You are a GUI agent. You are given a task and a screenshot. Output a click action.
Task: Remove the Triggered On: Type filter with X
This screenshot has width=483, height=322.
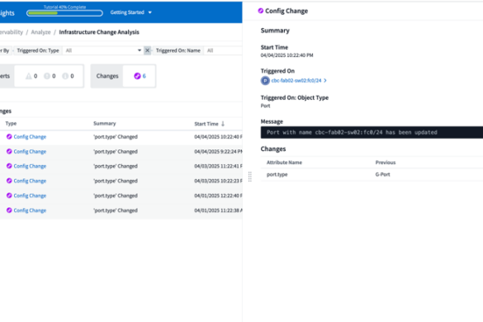point(147,50)
